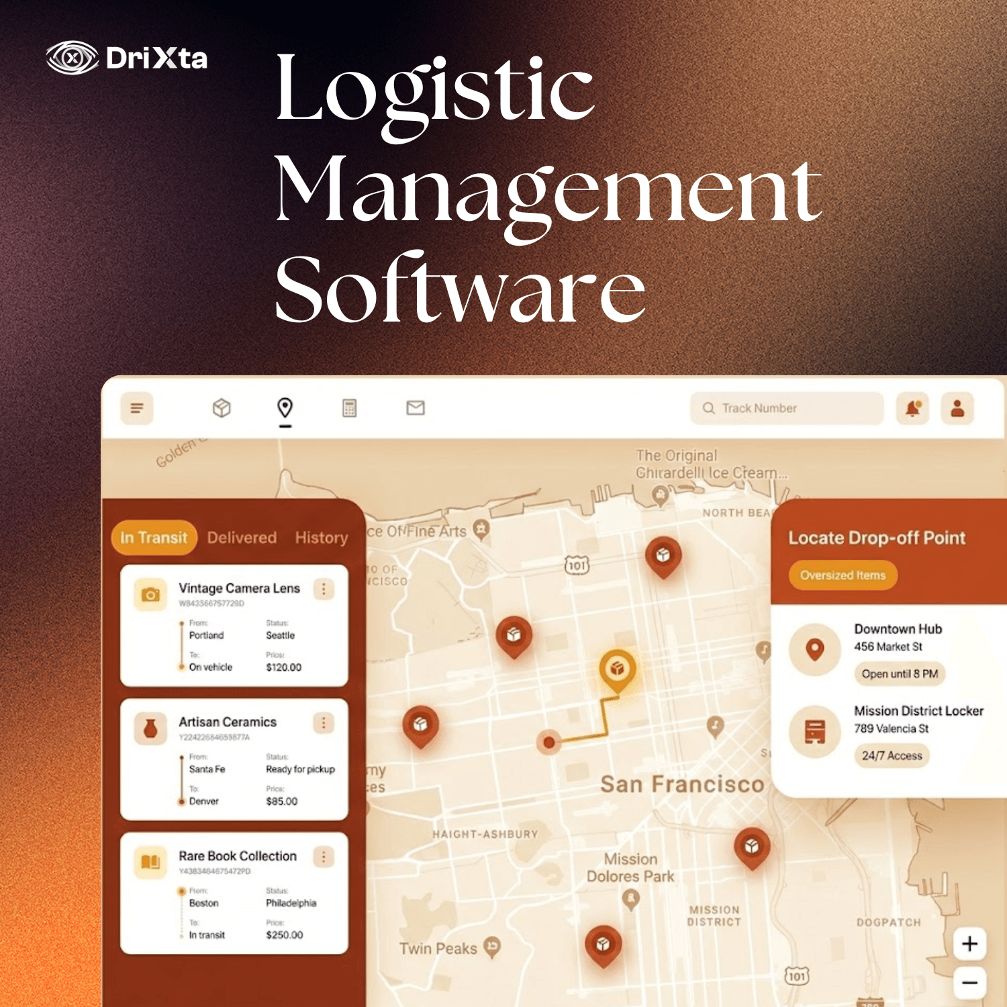The image size is (1007, 1007).
Task: Open the hamburger menu button
Action: [137, 408]
